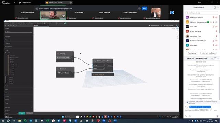Toggle microphone icon for Evince SAINT-GERMAIN
220x123 pixels.
(x=213, y=41)
